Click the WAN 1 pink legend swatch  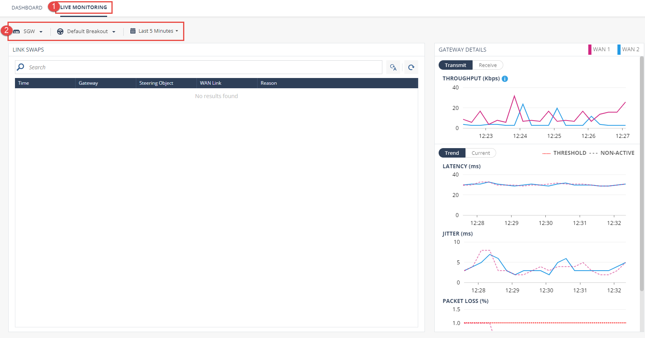pos(590,50)
